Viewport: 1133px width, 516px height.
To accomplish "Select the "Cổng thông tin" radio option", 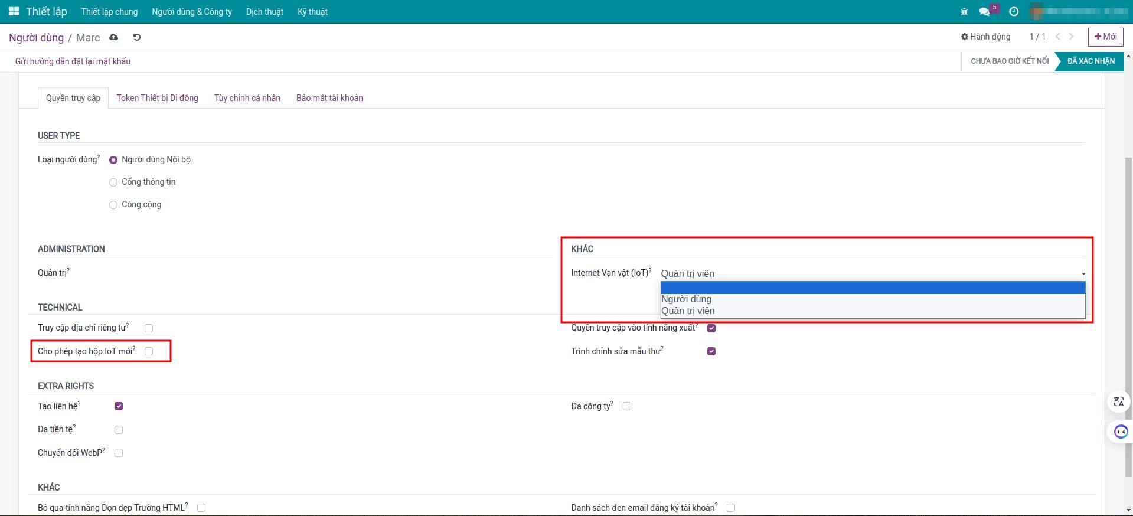I will click(x=113, y=182).
